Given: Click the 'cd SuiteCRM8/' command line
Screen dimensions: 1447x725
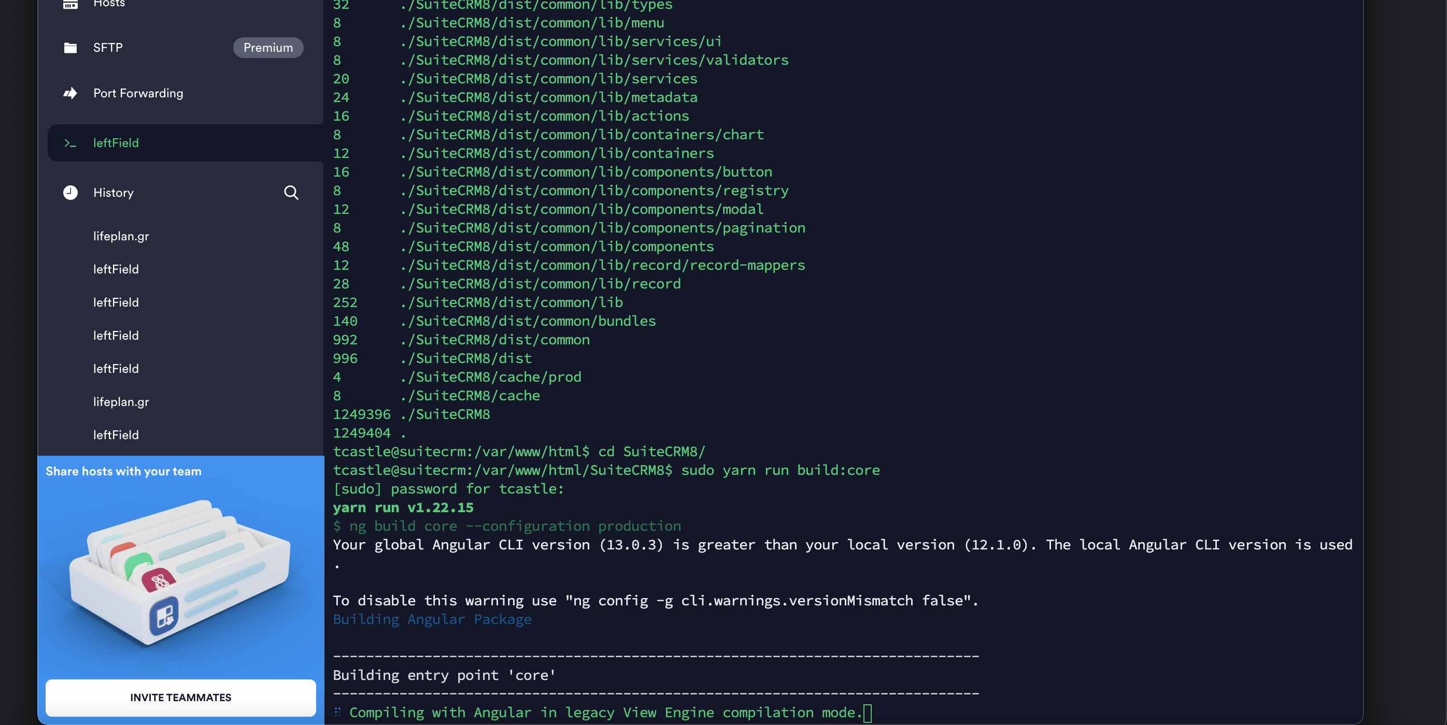Looking at the screenshot, I should click(x=651, y=452).
